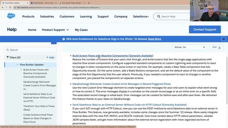
Task: Click the Filters funnel icon
Action: pos(7,57)
